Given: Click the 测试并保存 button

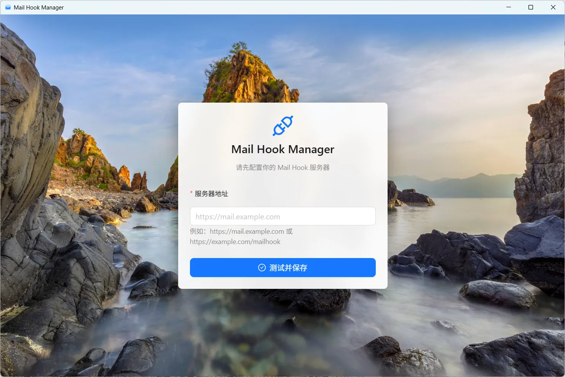Looking at the screenshot, I should pos(283,268).
